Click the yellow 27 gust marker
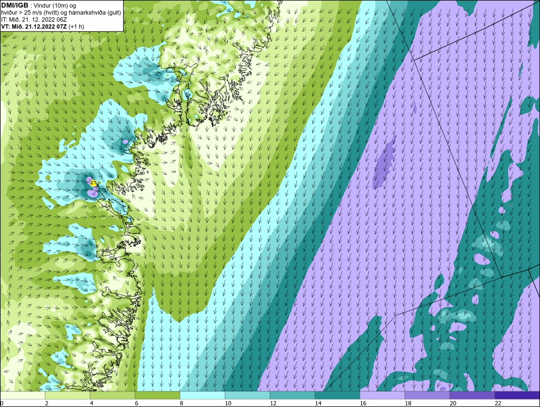This screenshot has height=407, width=540. [x=93, y=183]
